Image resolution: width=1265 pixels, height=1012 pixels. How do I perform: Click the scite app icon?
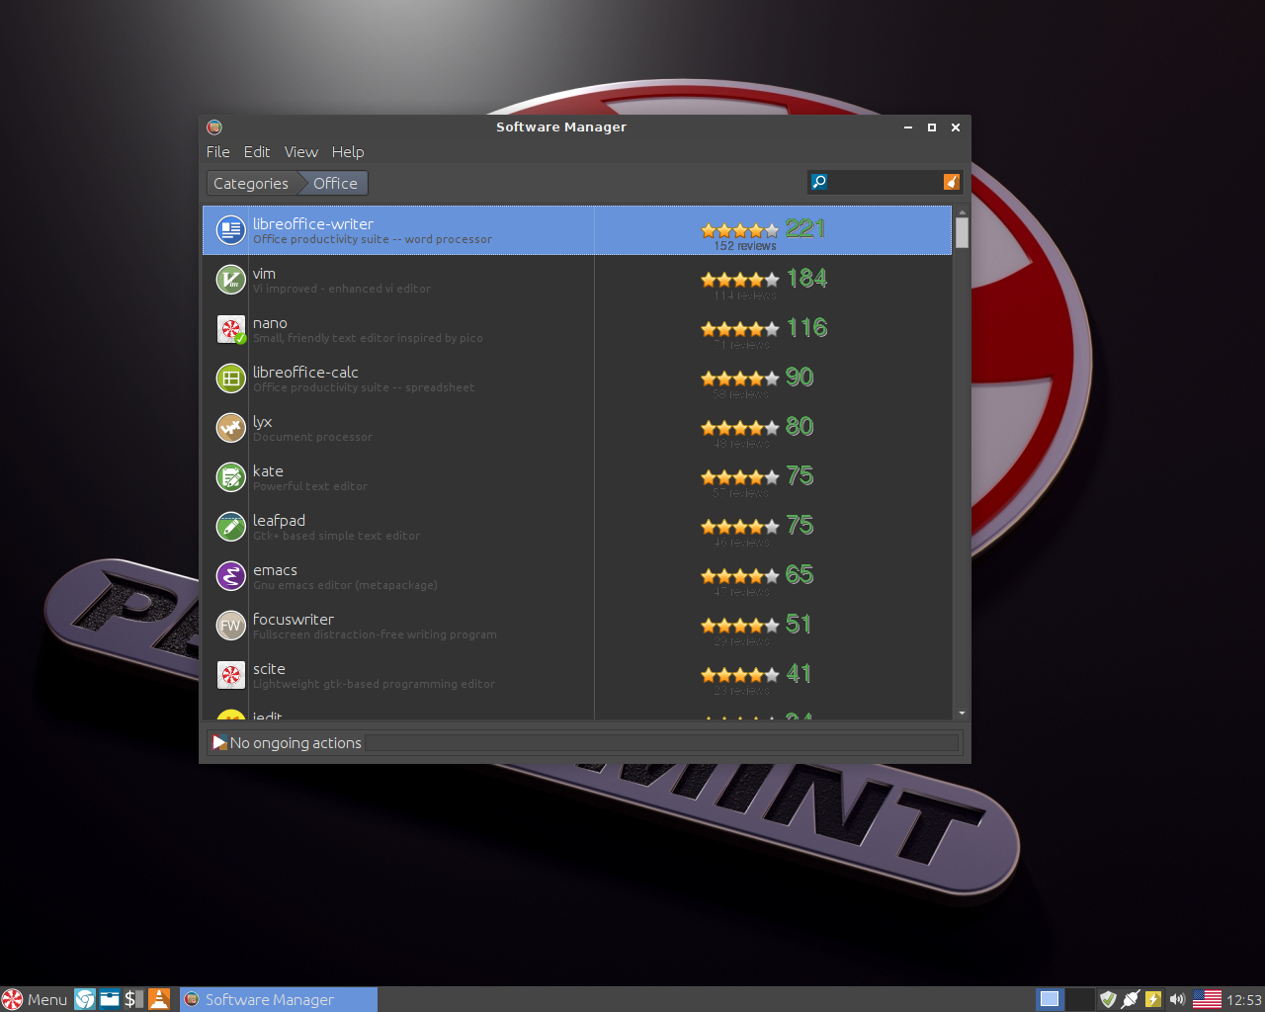coord(230,675)
